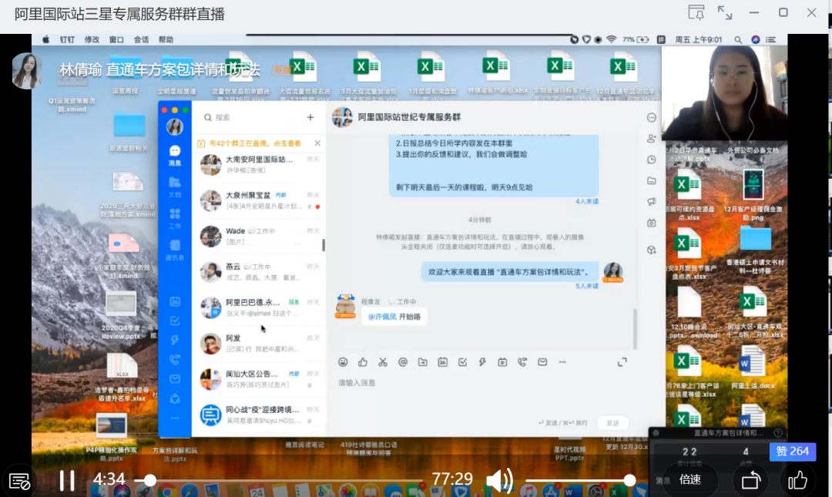Click the 5人未读 unread link
Image resolution: width=832 pixels, height=497 pixels.
[587, 286]
